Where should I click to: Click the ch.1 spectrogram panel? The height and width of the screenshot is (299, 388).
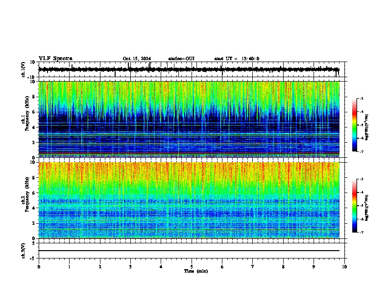point(189,119)
